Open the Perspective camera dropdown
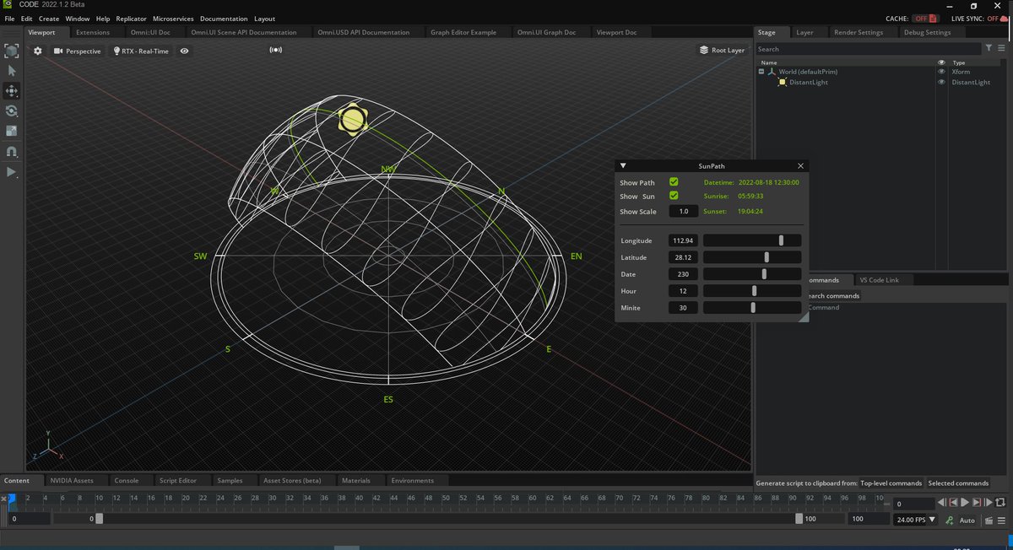Viewport: 1013px width, 550px height. 78,51
